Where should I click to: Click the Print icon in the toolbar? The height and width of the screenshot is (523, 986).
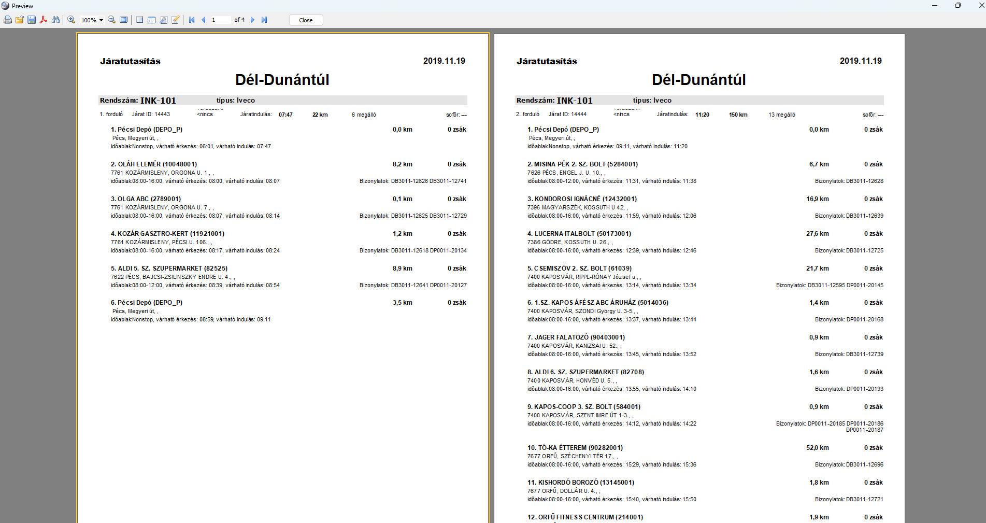click(8, 20)
